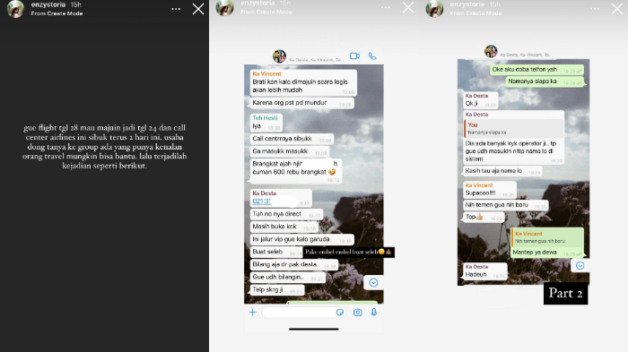Screen dimensions: 628x352
Task: Open enzystoria avatar in second story
Action: 224,8
